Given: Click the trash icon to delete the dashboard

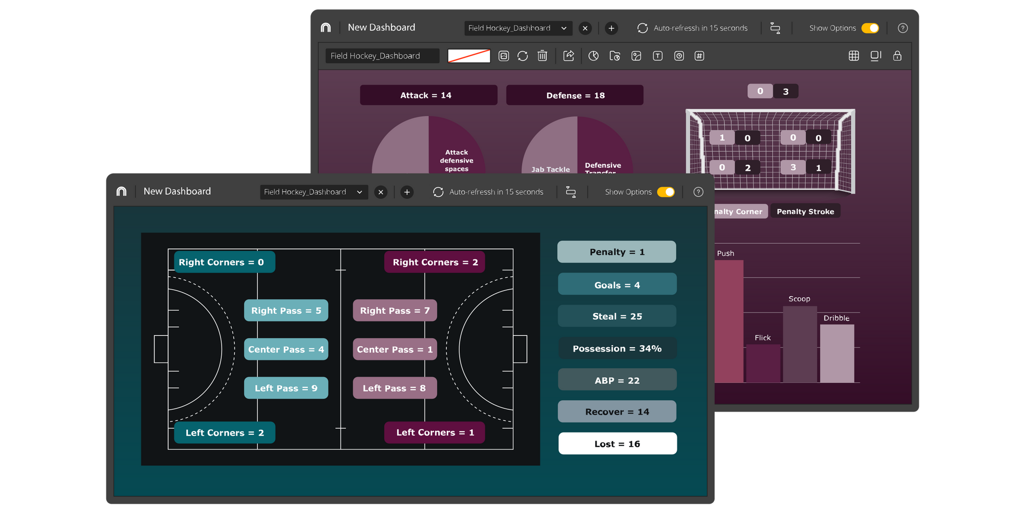Looking at the screenshot, I should click(x=542, y=56).
